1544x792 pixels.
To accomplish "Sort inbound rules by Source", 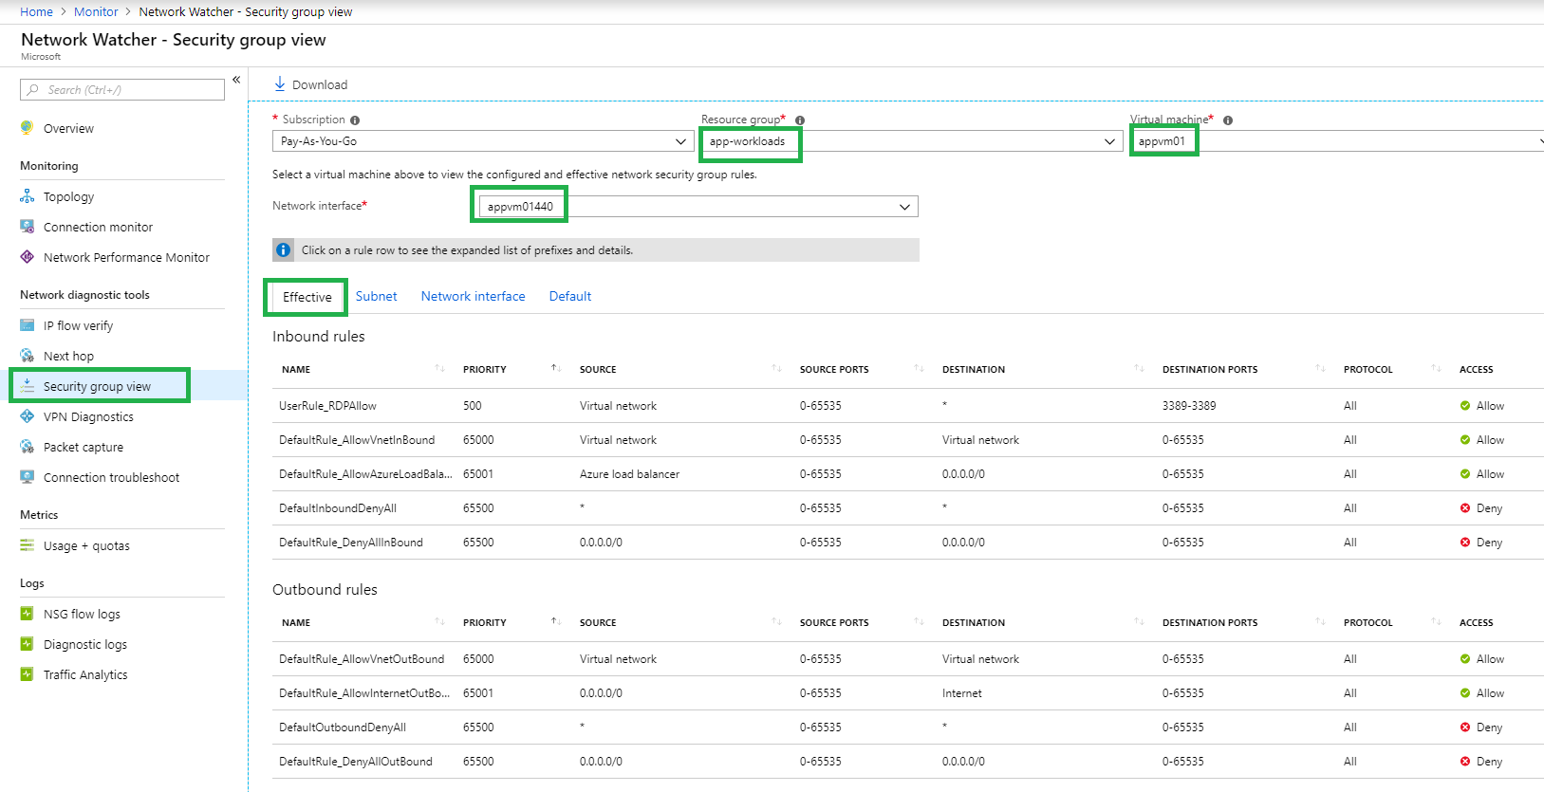I will (x=776, y=369).
